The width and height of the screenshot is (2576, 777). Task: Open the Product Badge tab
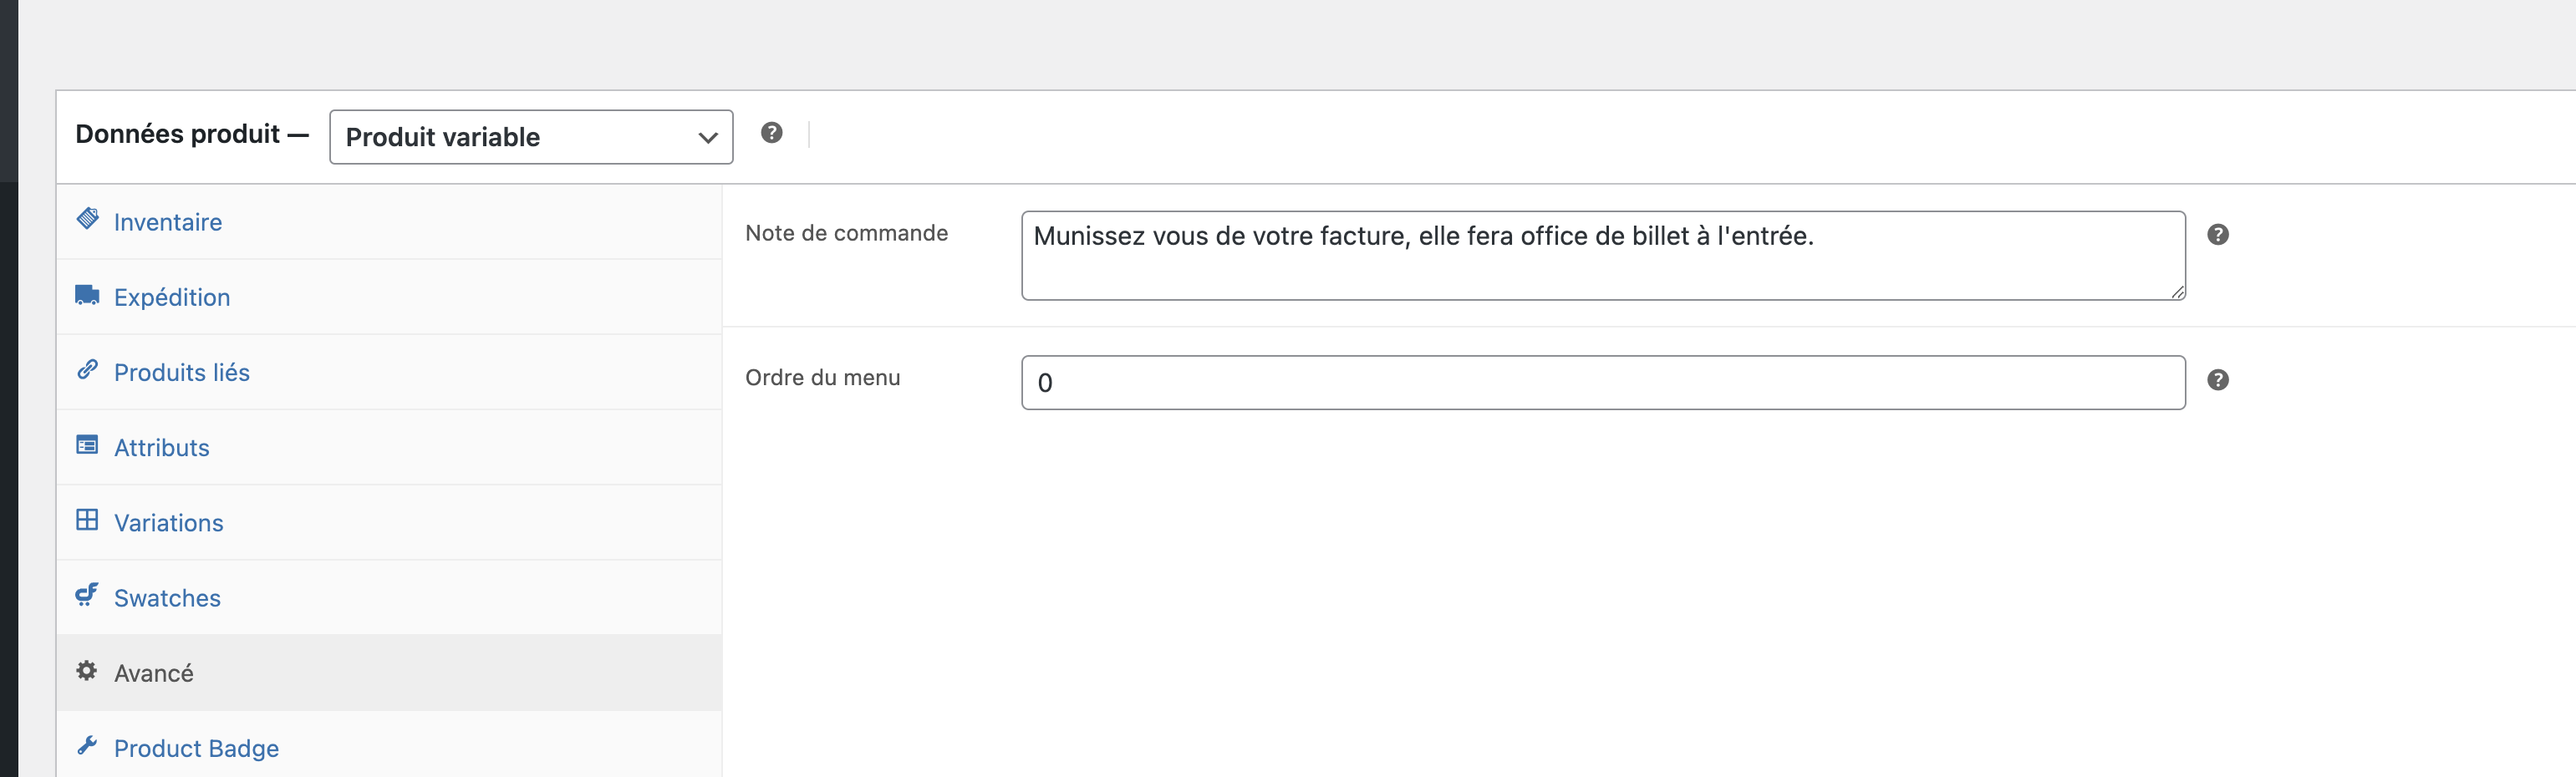(196, 748)
